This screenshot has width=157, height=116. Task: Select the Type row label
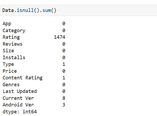click(8, 64)
